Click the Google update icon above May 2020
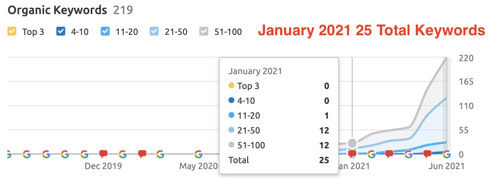This screenshot has width=498, height=178. tap(199, 154)
